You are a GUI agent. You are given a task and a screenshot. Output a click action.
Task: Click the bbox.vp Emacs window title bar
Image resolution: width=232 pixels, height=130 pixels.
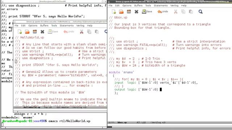pyautogui.click(x=170, y=1)
